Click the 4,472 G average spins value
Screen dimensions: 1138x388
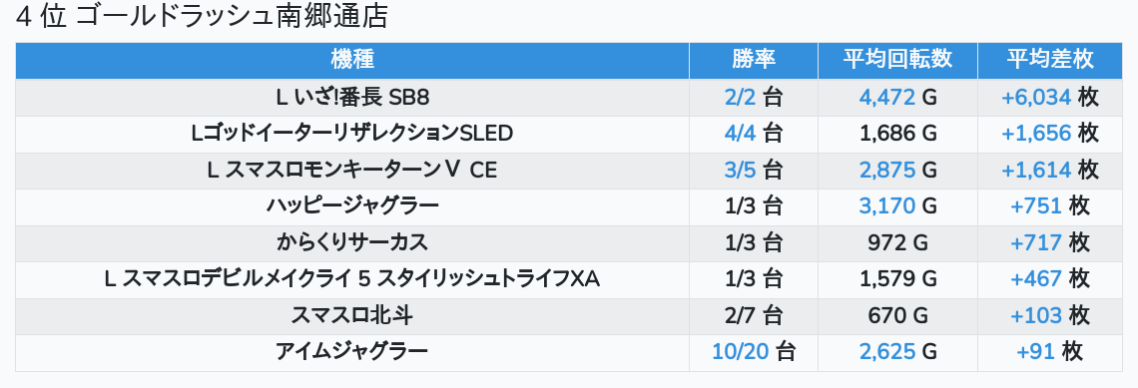tap(897, 97)
